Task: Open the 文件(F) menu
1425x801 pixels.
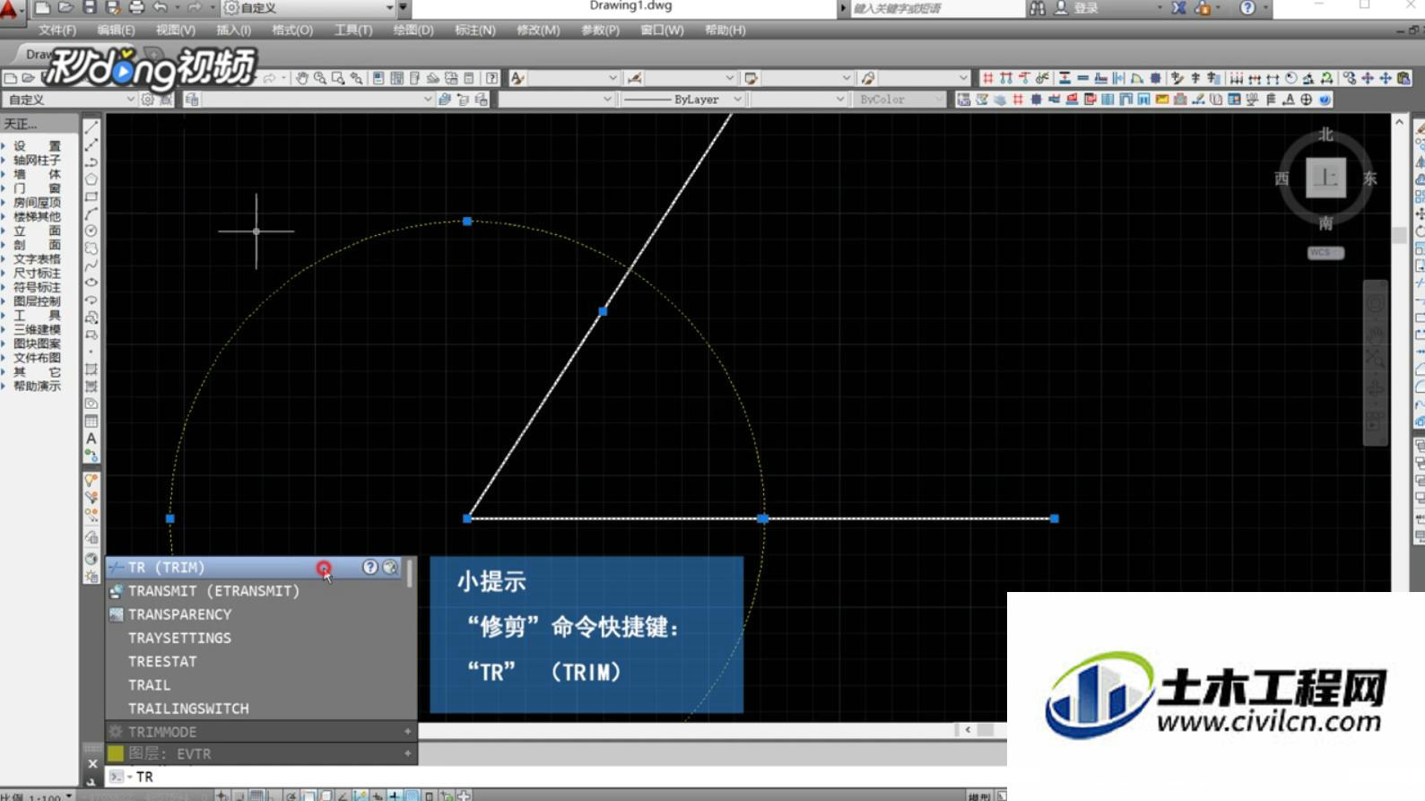Action: [57, 30]
